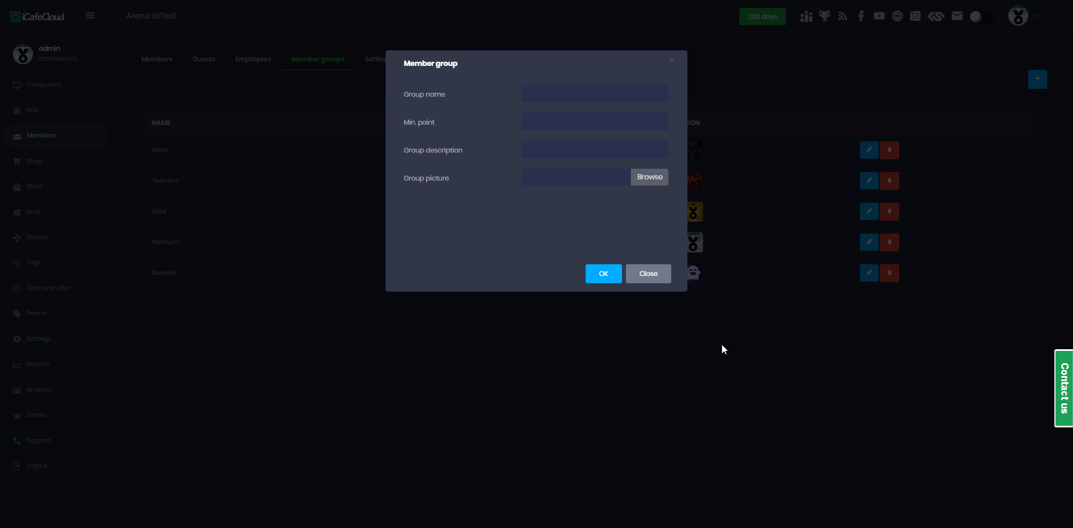The width and height of the screenshot is (1073, 528).
Task: Browse for a group picture
Action: 649,177
